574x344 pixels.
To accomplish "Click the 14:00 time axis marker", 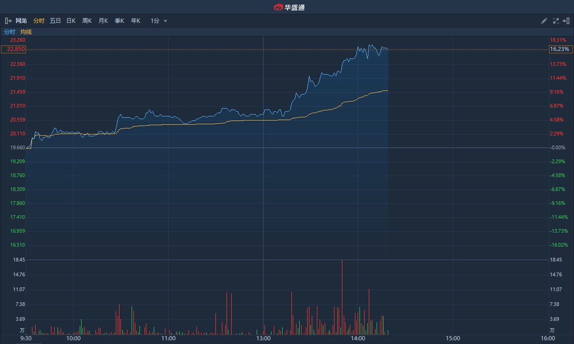I will pyautogui.click(x=358, y=338).
